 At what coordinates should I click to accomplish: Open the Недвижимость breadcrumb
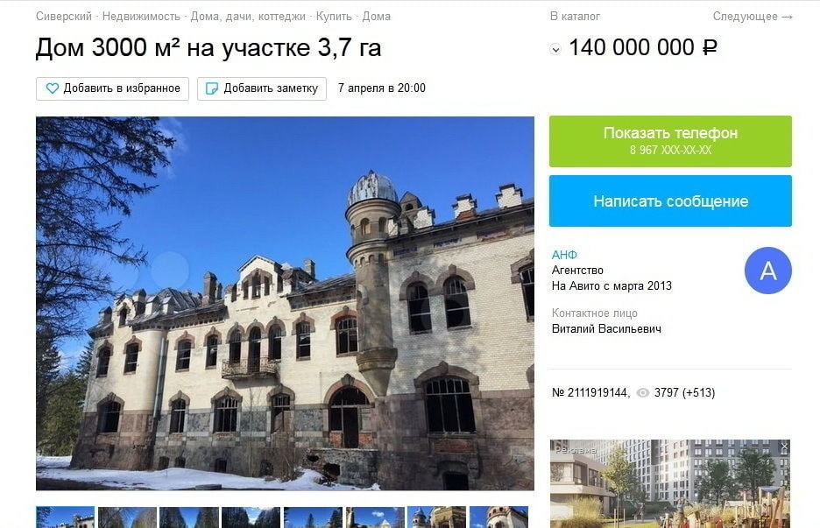pyautogui.click(x=141, y=17)
